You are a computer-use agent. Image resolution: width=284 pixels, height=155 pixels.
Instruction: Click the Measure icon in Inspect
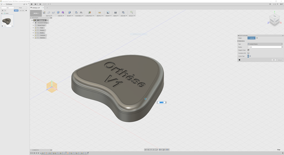click(100, 12)
